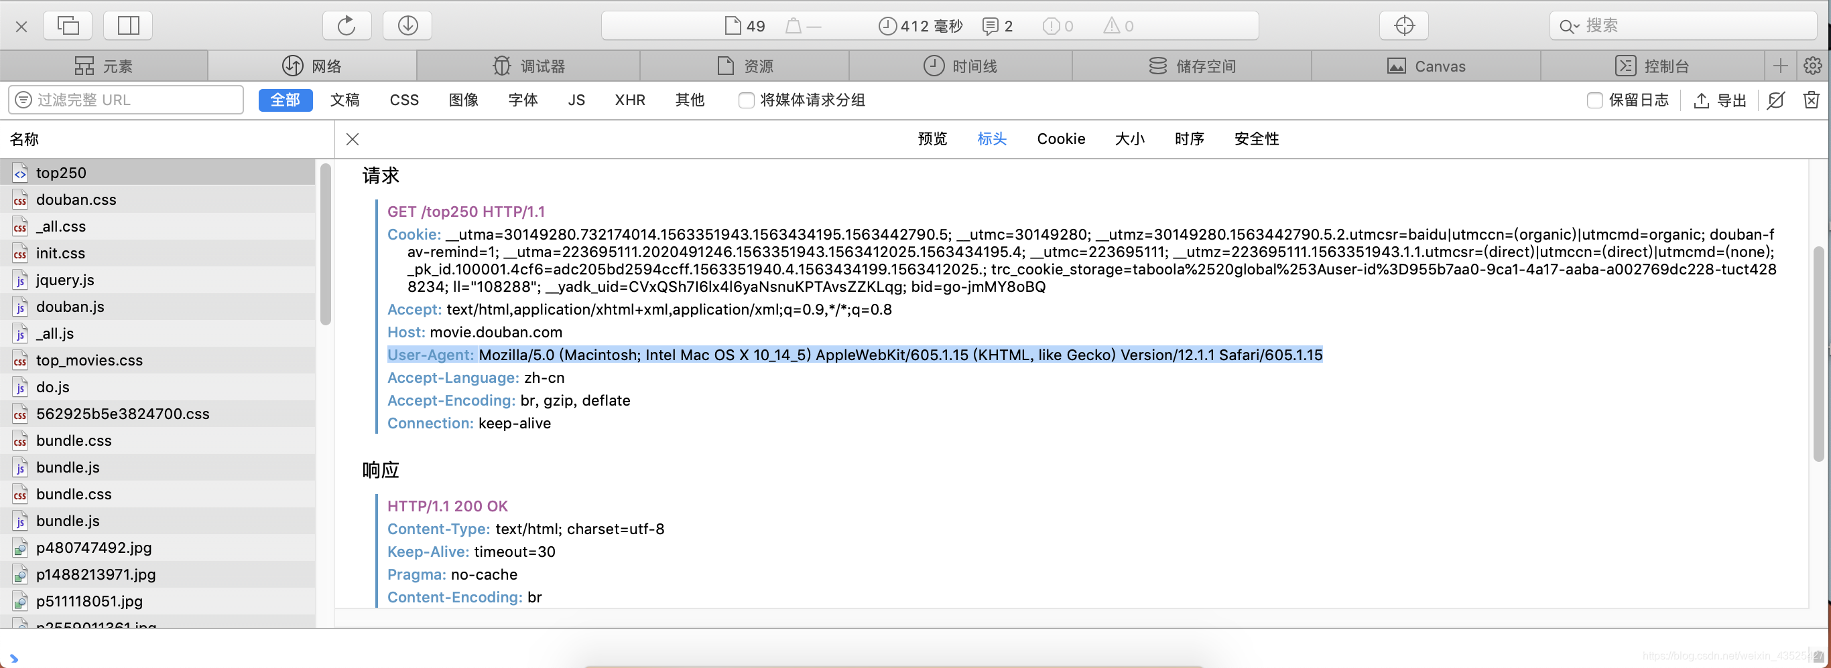The width and height of the screenshot is (1831, 668).
Task: Select the do.js request row
Action: 157,387
